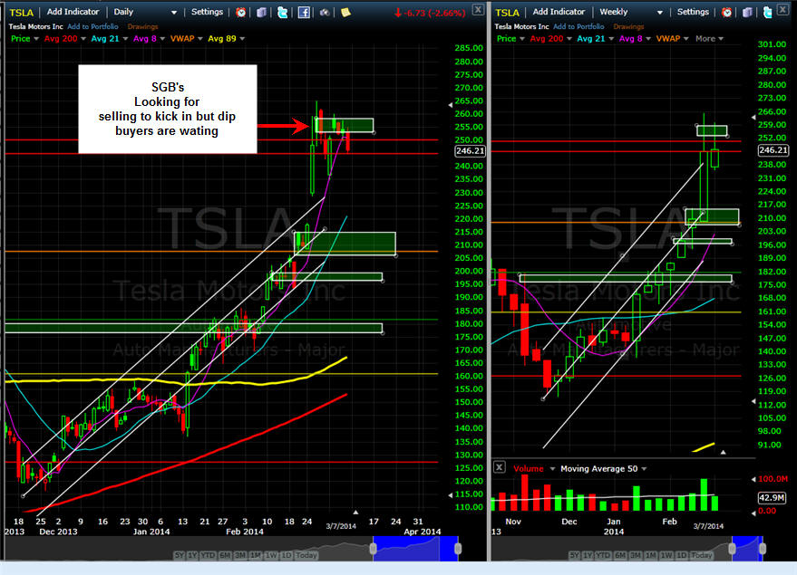Image resolution: width=797 pixels, height=575 pixels.
Task: Select YTD range in Daily chart
Action: click(x=208, y=555)
